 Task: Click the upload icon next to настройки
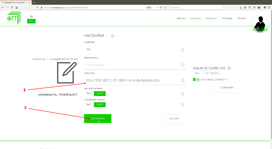[113, 36]
